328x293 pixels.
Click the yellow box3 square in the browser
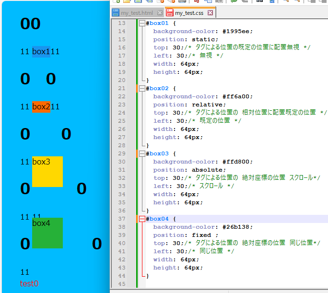tap(47, 172)
